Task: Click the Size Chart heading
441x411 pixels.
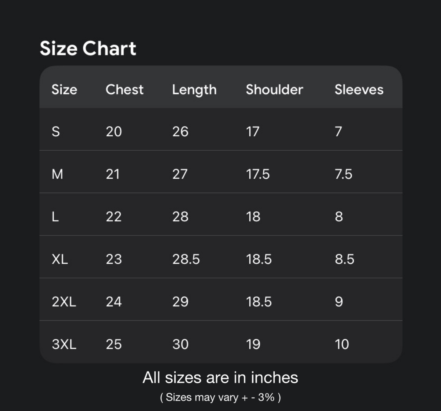Action: (88, 48)
